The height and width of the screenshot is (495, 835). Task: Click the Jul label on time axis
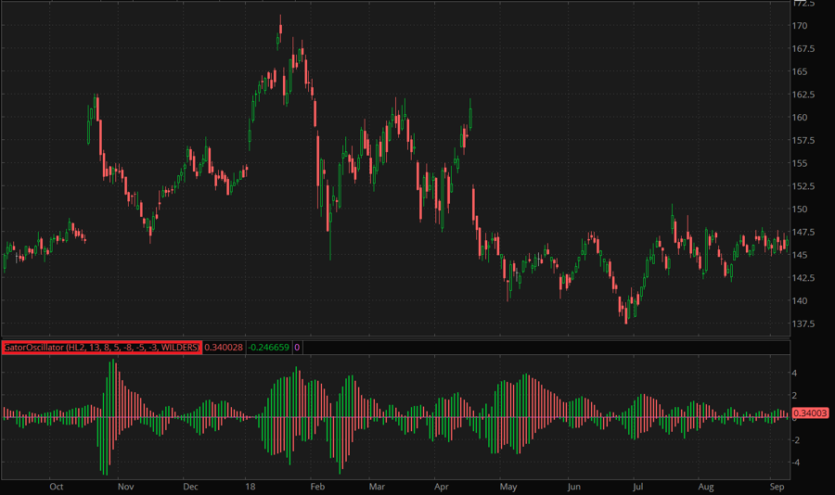[637, 486]
